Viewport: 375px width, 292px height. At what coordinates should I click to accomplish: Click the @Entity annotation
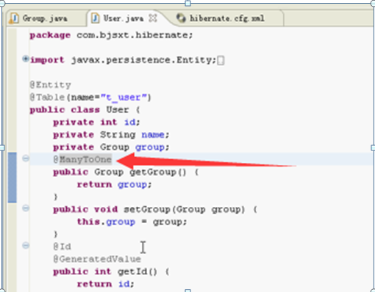(x=50, y=85)
